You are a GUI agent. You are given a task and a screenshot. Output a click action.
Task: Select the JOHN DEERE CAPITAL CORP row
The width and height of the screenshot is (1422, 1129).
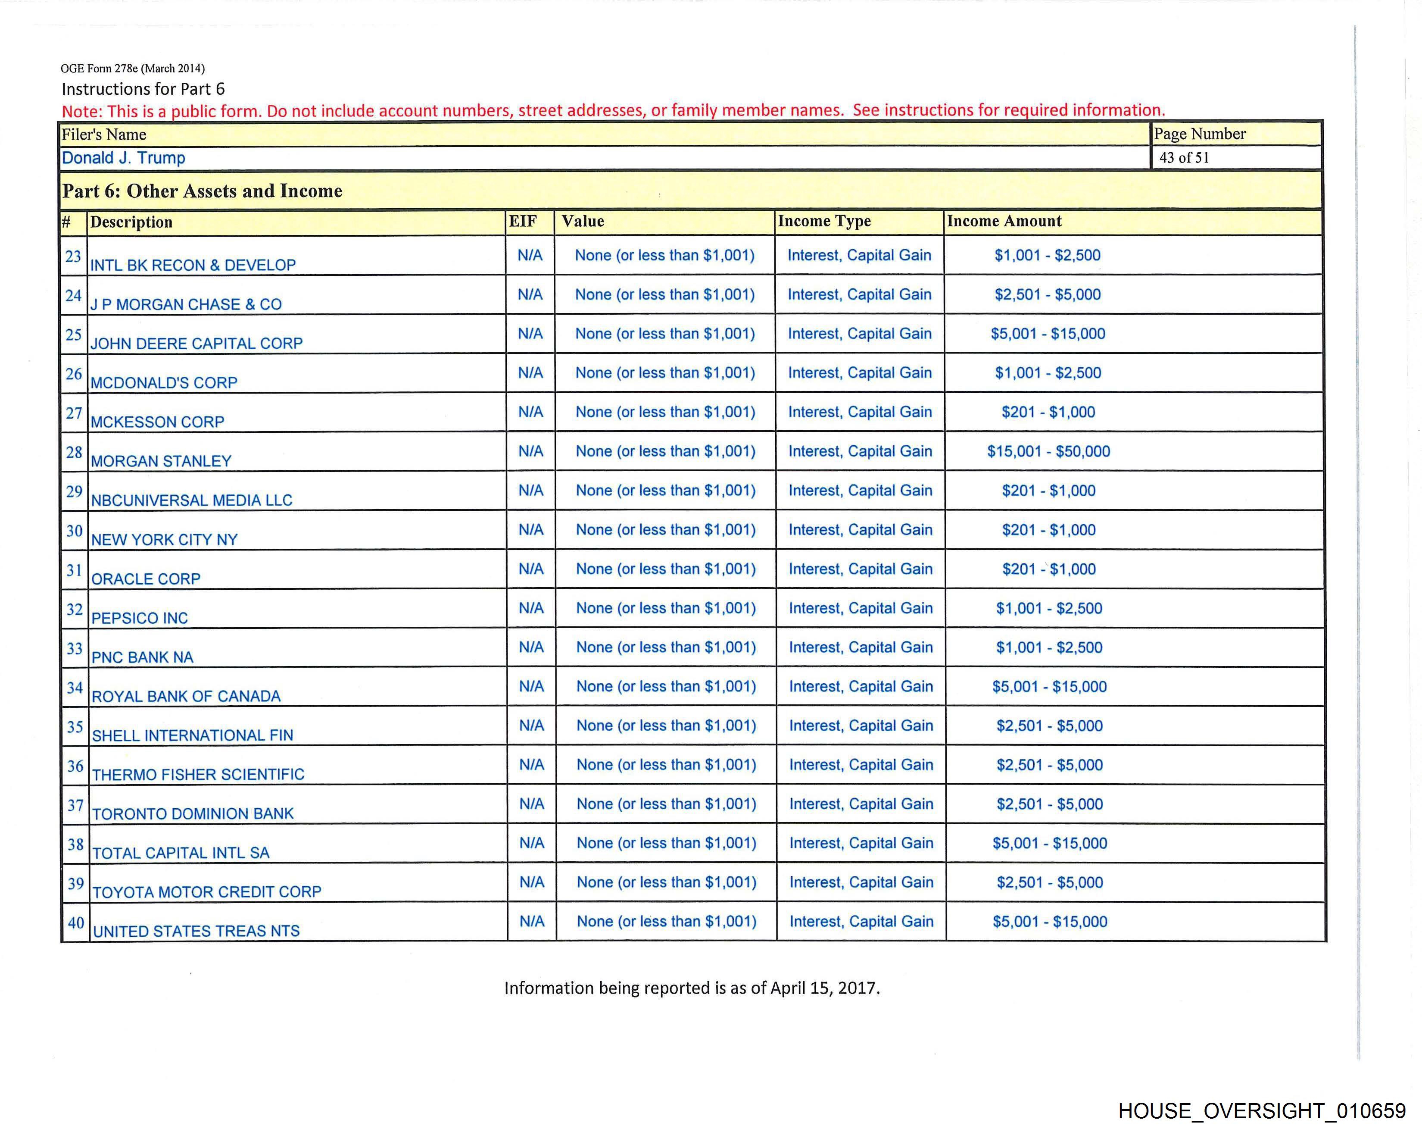(x=196, y=344)
